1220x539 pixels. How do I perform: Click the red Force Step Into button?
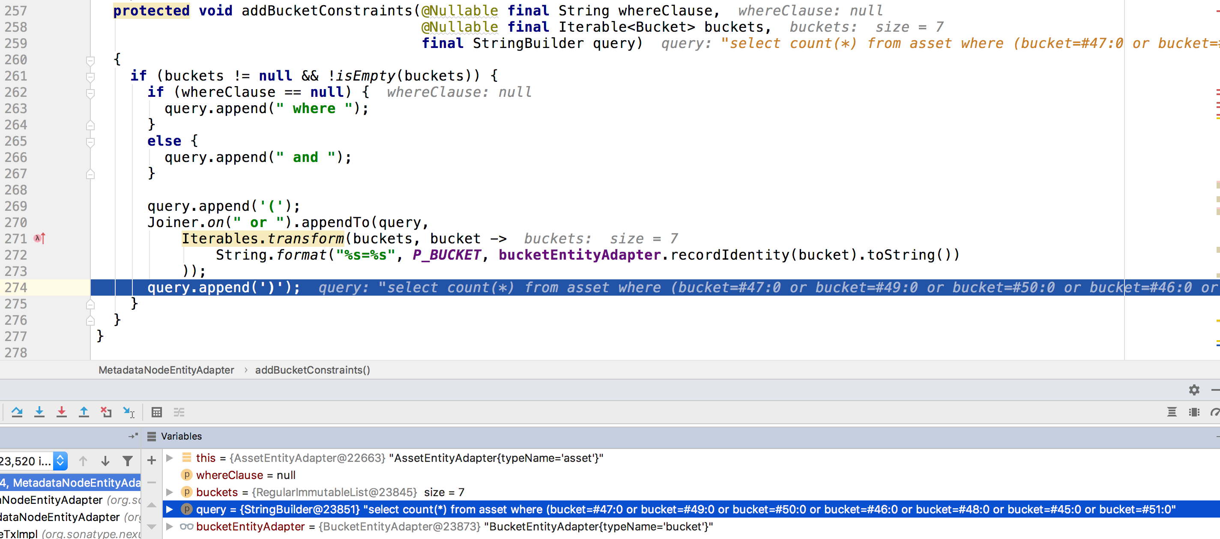point(62,412)
